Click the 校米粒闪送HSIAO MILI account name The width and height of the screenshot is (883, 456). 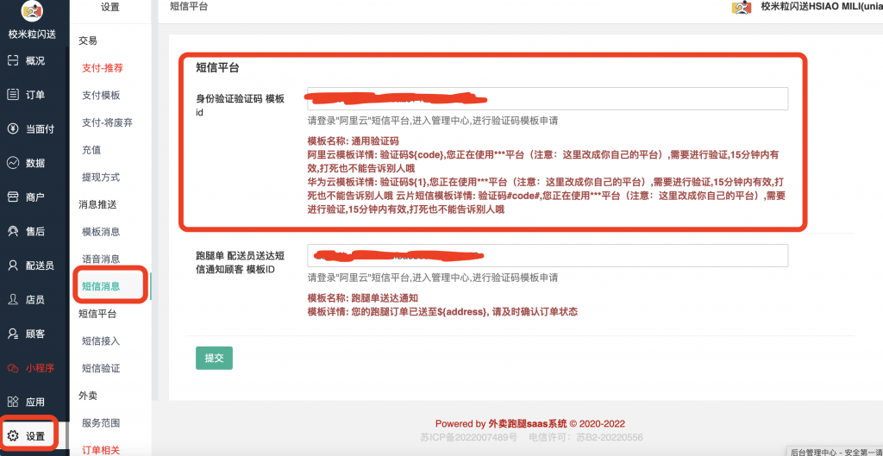822,7
